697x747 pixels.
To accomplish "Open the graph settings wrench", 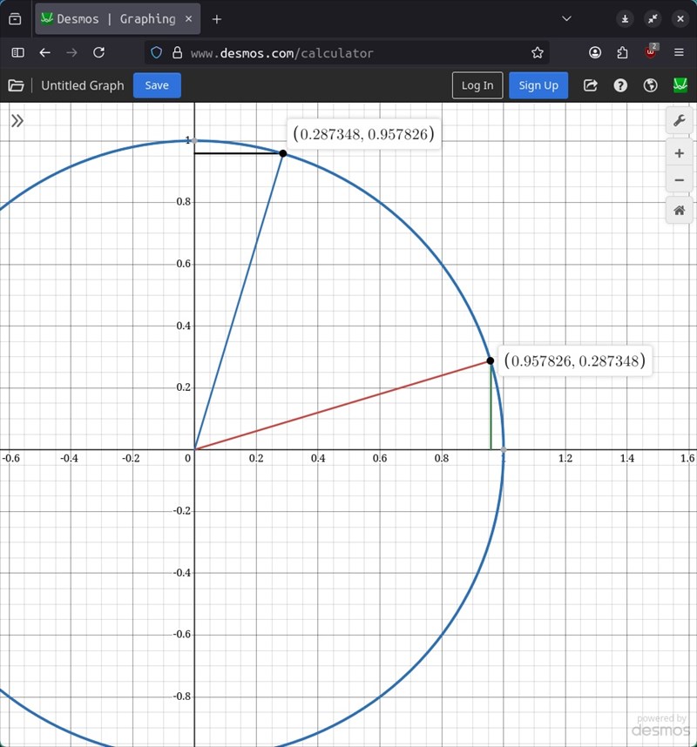I will 679,120.
